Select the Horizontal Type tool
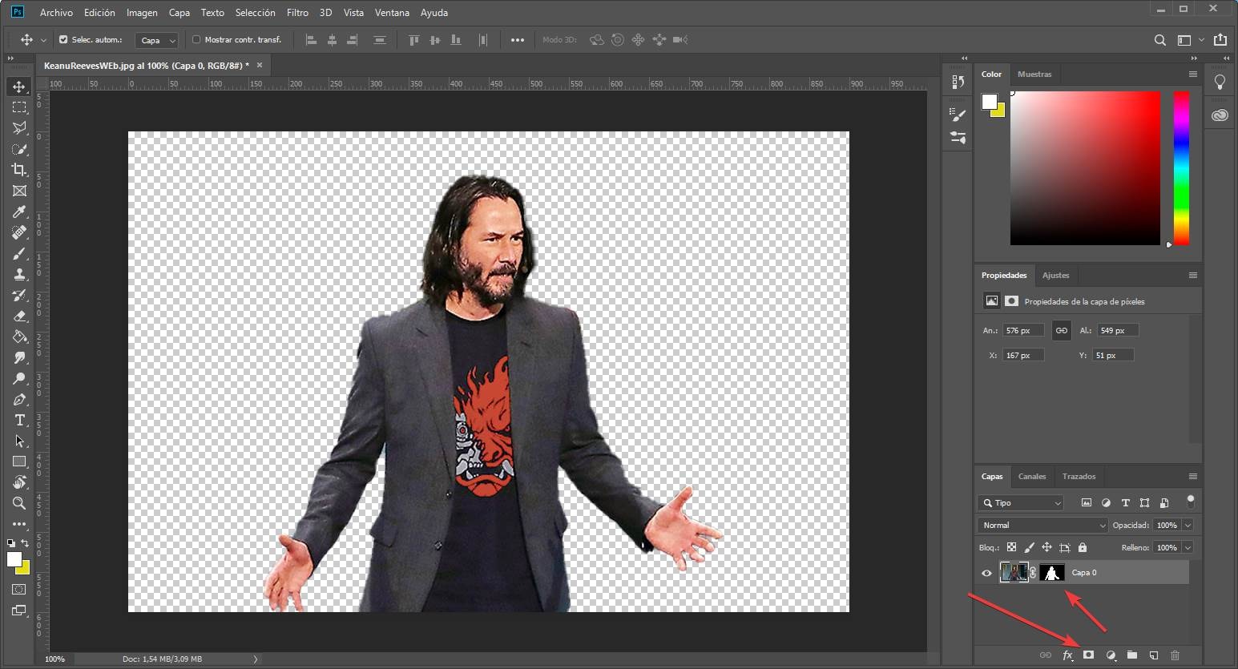The width and height of the screenshot is (1238, 669). (x=19, y=420)
